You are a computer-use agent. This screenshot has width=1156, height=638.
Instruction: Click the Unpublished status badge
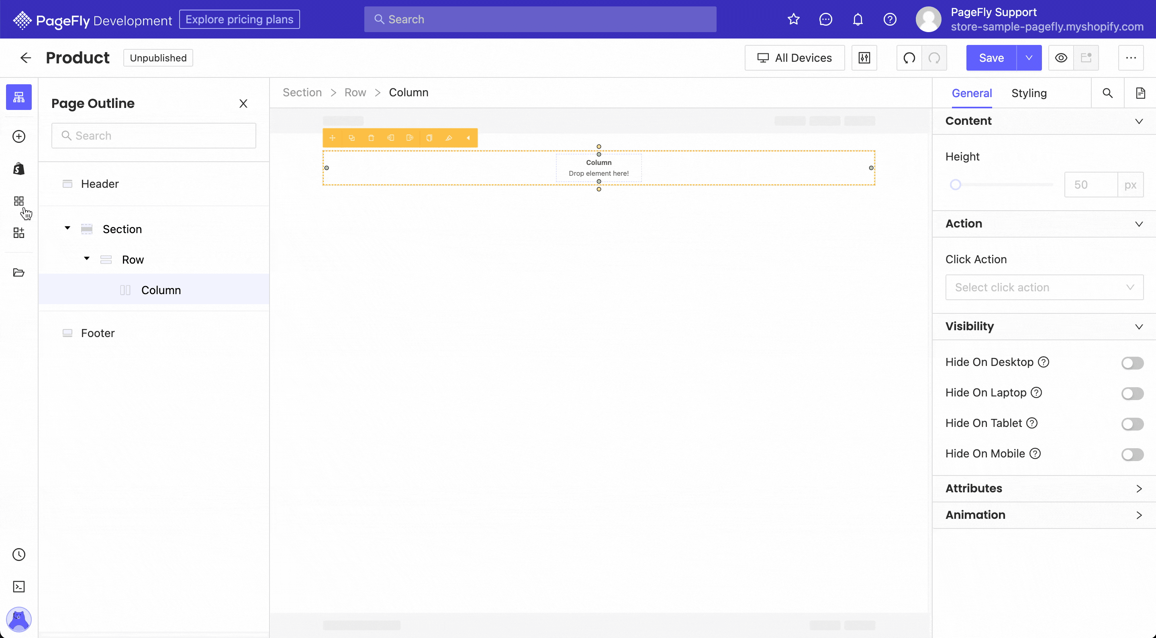[x=158, y=58]
